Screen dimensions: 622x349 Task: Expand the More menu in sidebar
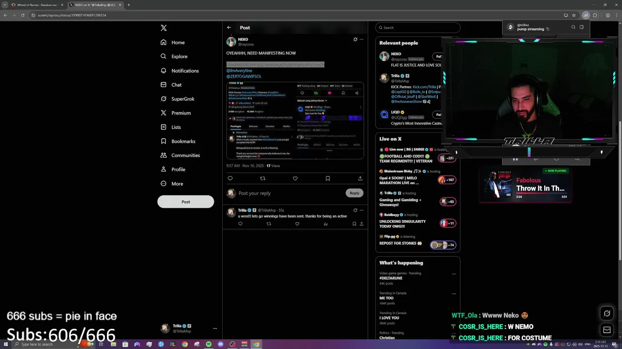click(172, 184)
